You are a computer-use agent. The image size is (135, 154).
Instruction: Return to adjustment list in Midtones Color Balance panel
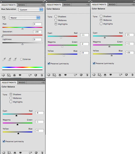tap(94, 75)
